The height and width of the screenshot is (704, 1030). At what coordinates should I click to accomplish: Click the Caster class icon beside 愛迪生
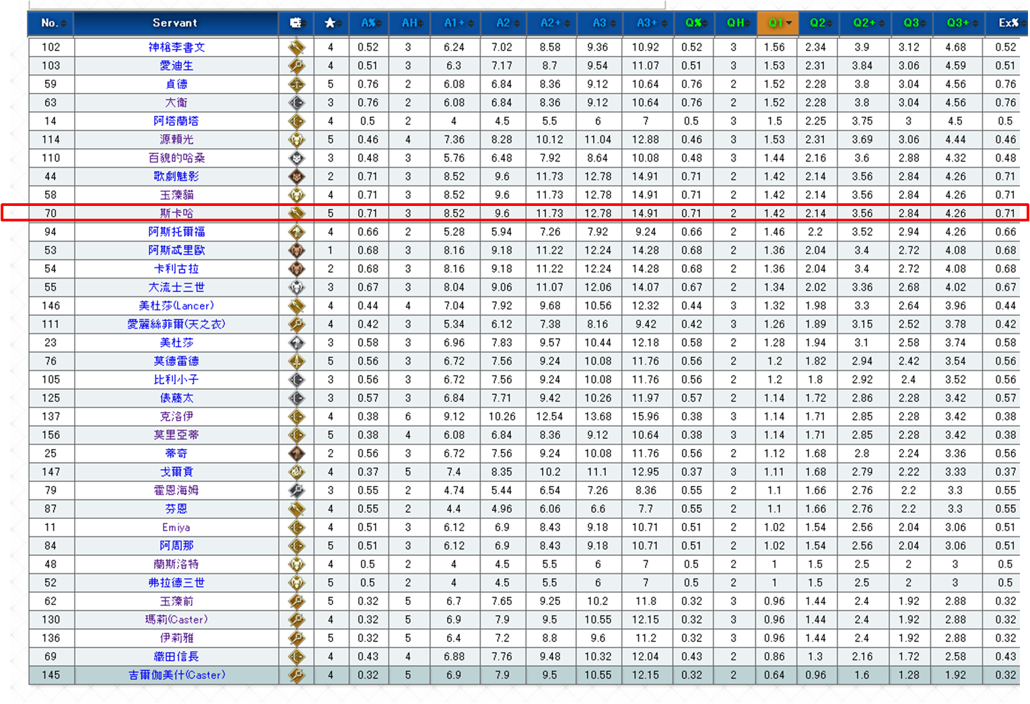point(297,66)
